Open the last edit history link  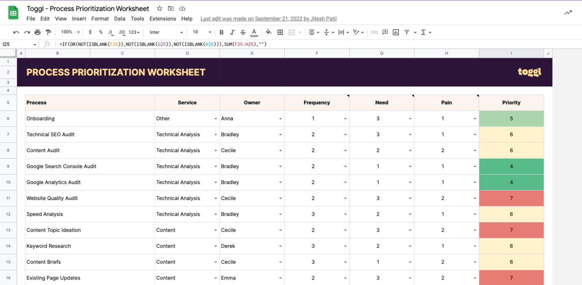268,19
